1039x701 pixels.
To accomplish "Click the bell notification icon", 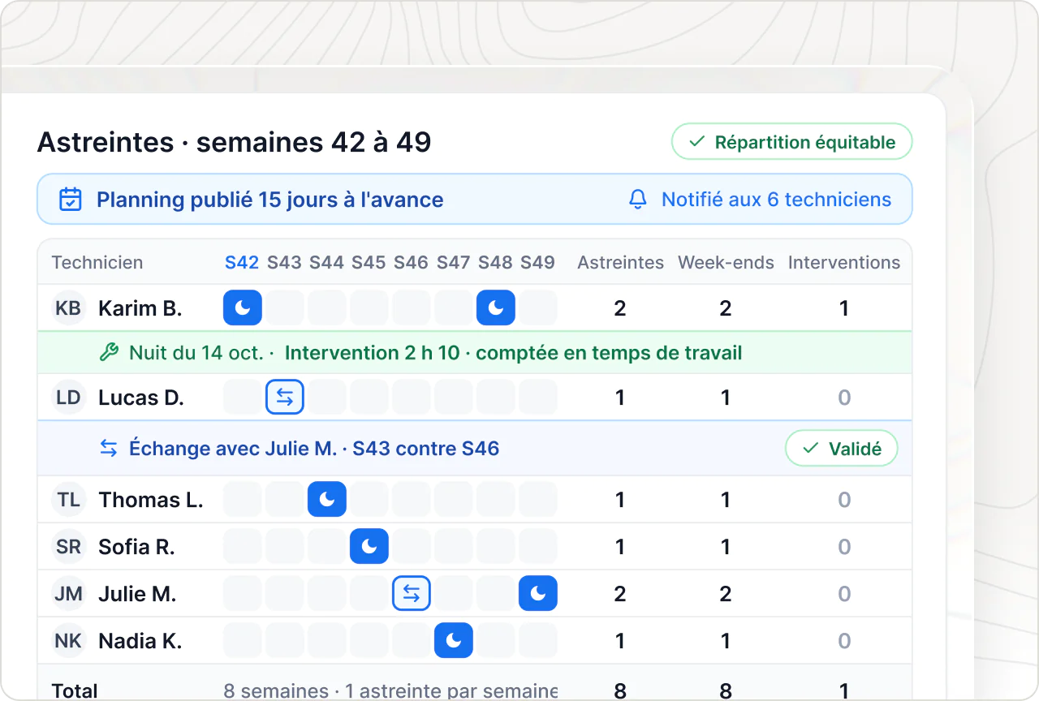I will click(x=639, y=200).
